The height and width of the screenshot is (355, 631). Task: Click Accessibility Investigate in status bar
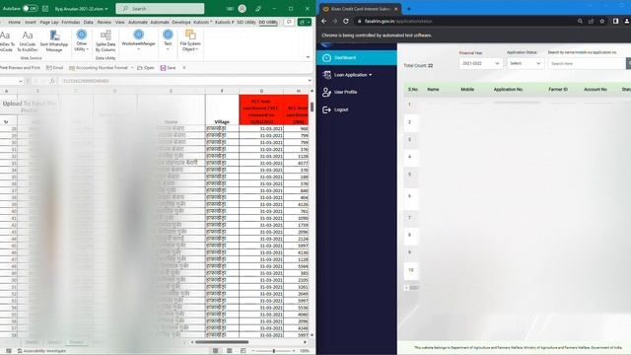pyautogui.click(x=41, y=351)
